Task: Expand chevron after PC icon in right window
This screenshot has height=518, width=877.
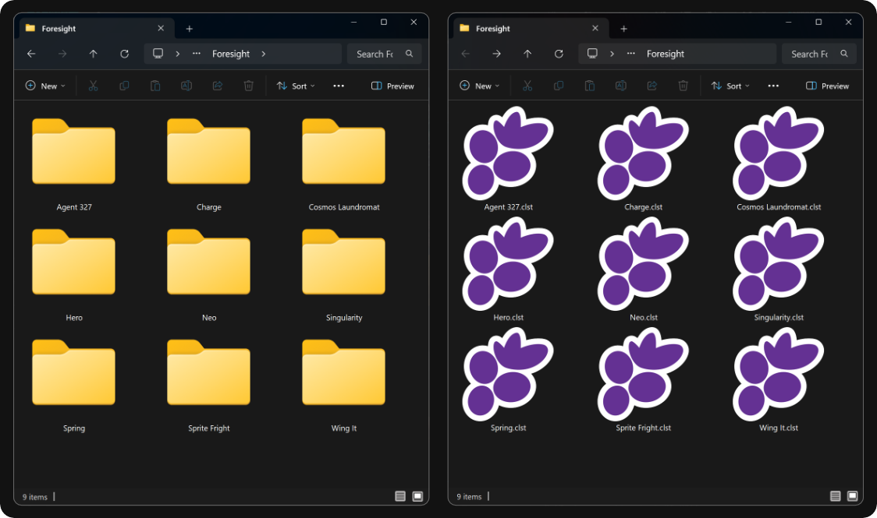Action: [x=612, y=54]
